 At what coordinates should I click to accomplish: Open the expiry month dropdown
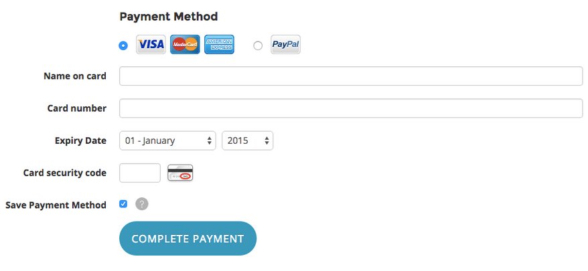167,141
